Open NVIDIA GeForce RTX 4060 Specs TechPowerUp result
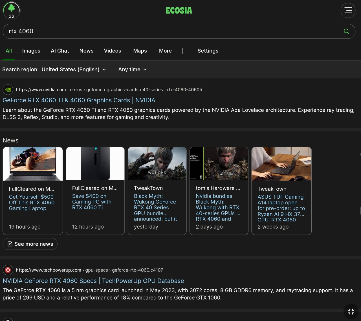The image size is (361, 321). click(93, 281)
